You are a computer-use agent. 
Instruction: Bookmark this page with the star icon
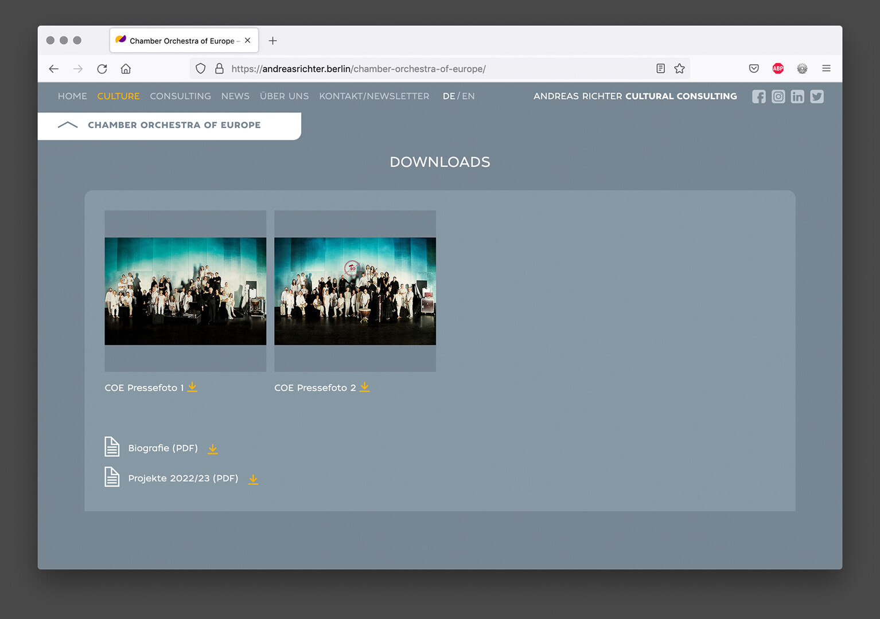point(679,69)
